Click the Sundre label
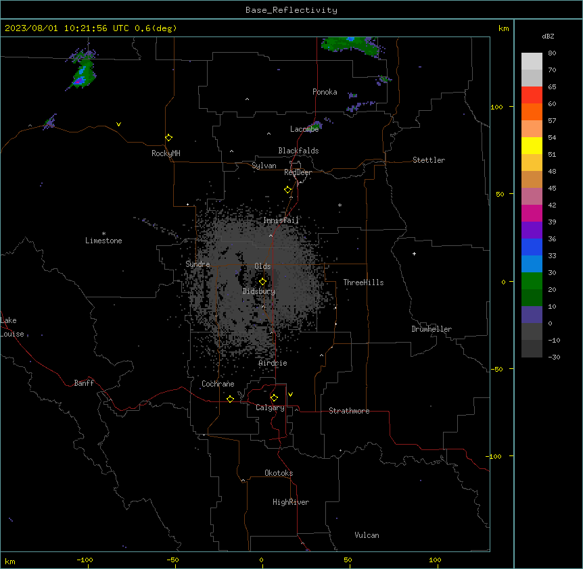The width and height of the screenshot is (583, 569). click(x=197, y=264)
